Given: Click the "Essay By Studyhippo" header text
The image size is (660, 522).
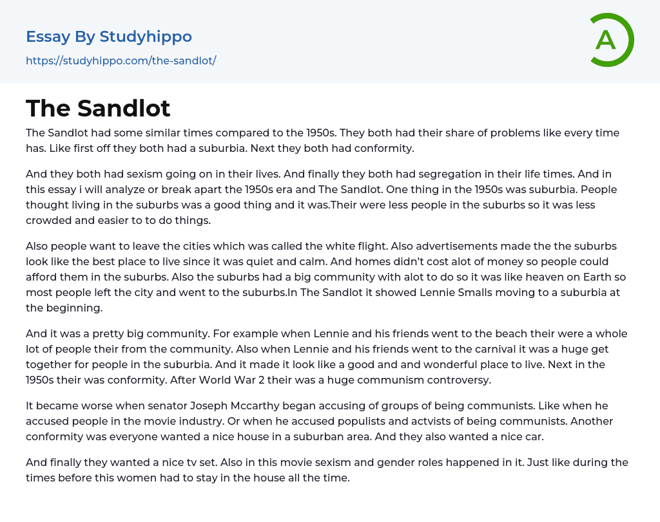Looking at the screenshot, I should point(109,37).
